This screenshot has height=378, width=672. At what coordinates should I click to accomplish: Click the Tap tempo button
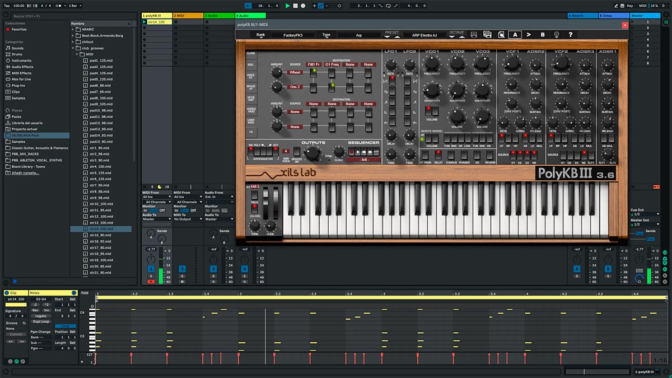[7, 6]
